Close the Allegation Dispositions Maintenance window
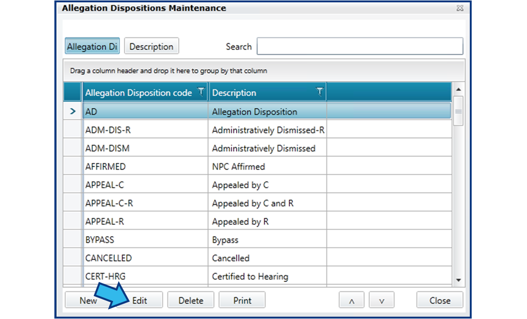The image size is (527, 319). pyautogui.click(x=460, y=8)
